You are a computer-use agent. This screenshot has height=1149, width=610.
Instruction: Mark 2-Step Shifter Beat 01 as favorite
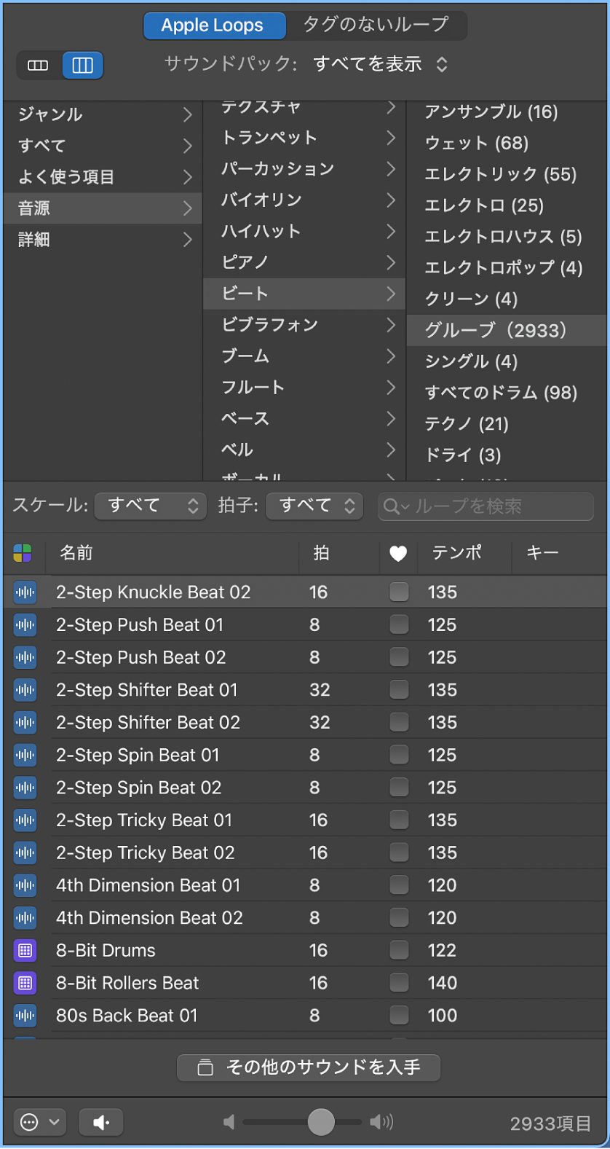click(399, 689)
